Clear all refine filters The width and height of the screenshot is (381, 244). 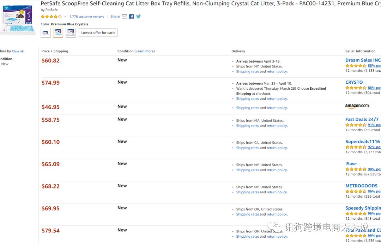(18, 51)
